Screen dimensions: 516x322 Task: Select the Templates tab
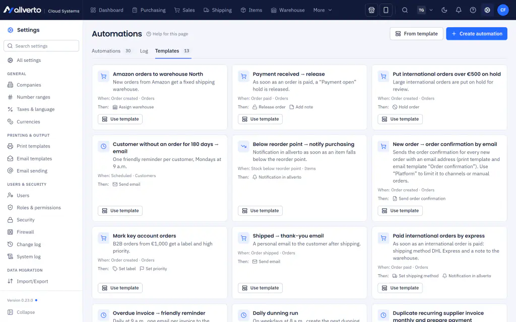(173, 51)
